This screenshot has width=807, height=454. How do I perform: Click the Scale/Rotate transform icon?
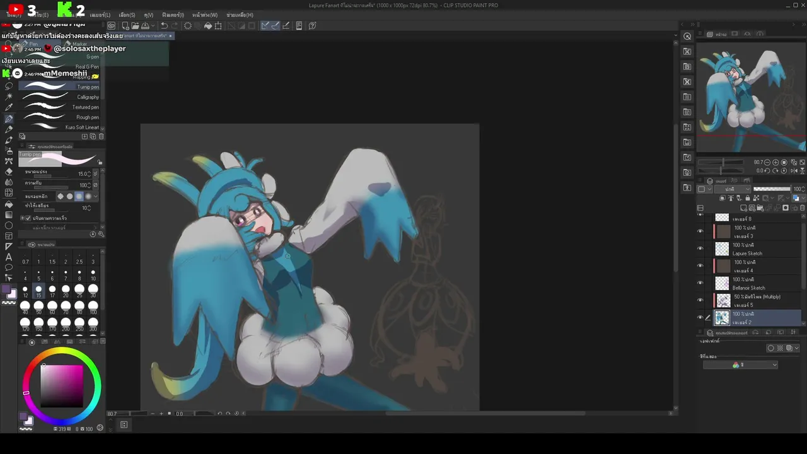218,26
